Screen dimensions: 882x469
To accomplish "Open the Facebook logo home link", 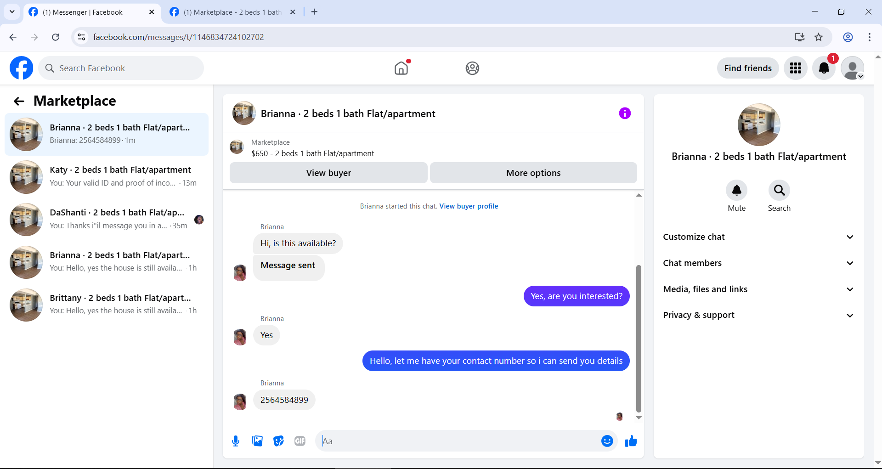I will click(x=21, y=68).
